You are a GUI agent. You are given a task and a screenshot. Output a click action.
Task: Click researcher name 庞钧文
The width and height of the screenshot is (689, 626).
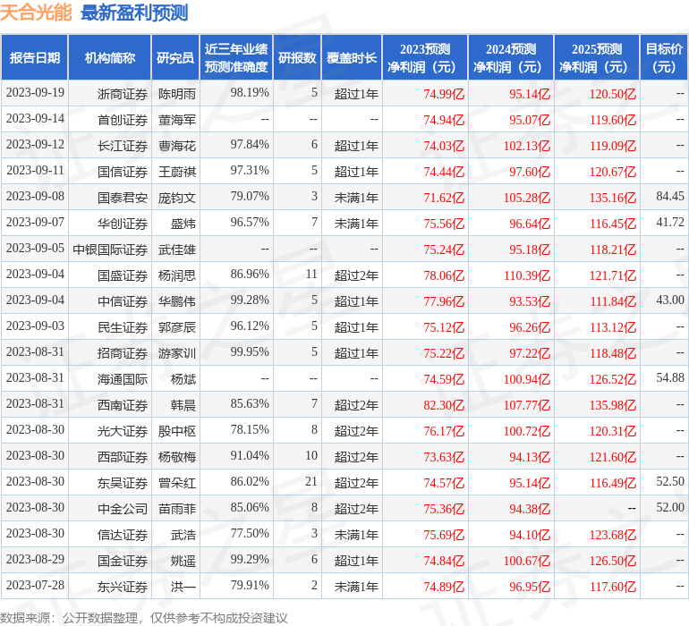tap(177, 198)
